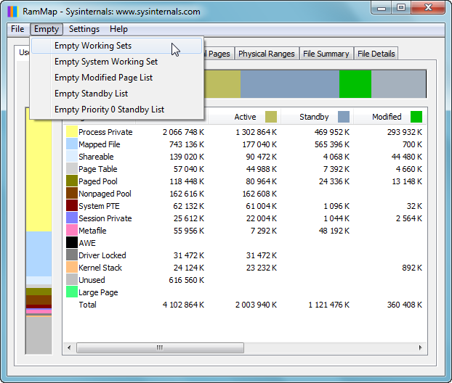Click the yellow Process Private color swatch
The image size is (452, 383).
click(72, 131)
